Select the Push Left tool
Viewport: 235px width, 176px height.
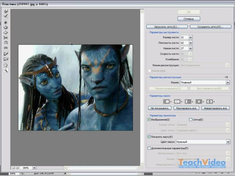click(6, 38)
